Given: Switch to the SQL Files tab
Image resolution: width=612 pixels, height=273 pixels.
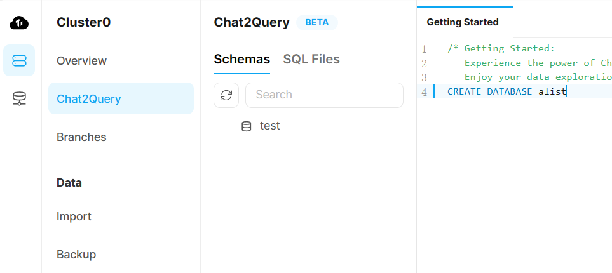Looking at the screenshot, I should 311,59.
